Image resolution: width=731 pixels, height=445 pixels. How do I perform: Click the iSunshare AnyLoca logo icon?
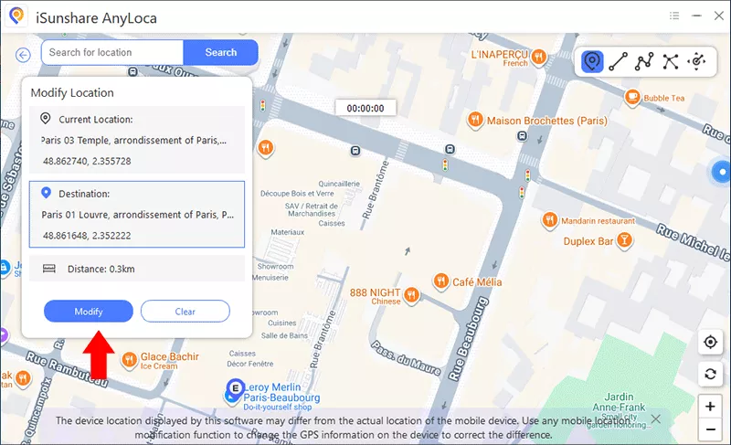point(16,16)
